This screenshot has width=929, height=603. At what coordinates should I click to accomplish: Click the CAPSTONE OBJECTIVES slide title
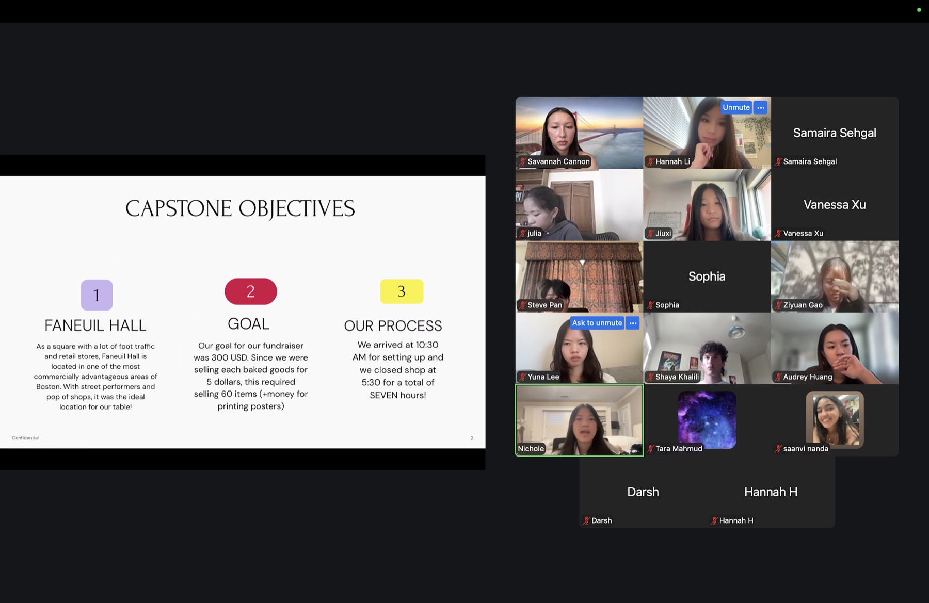pos(240,208)
